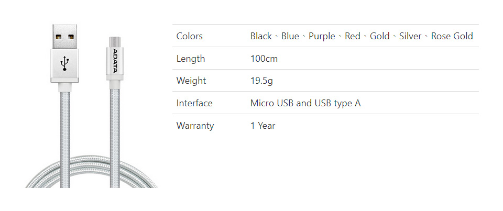This screenshot has width=503, height=211.
Task: Click the Length row label
Action: coord(191,59)
